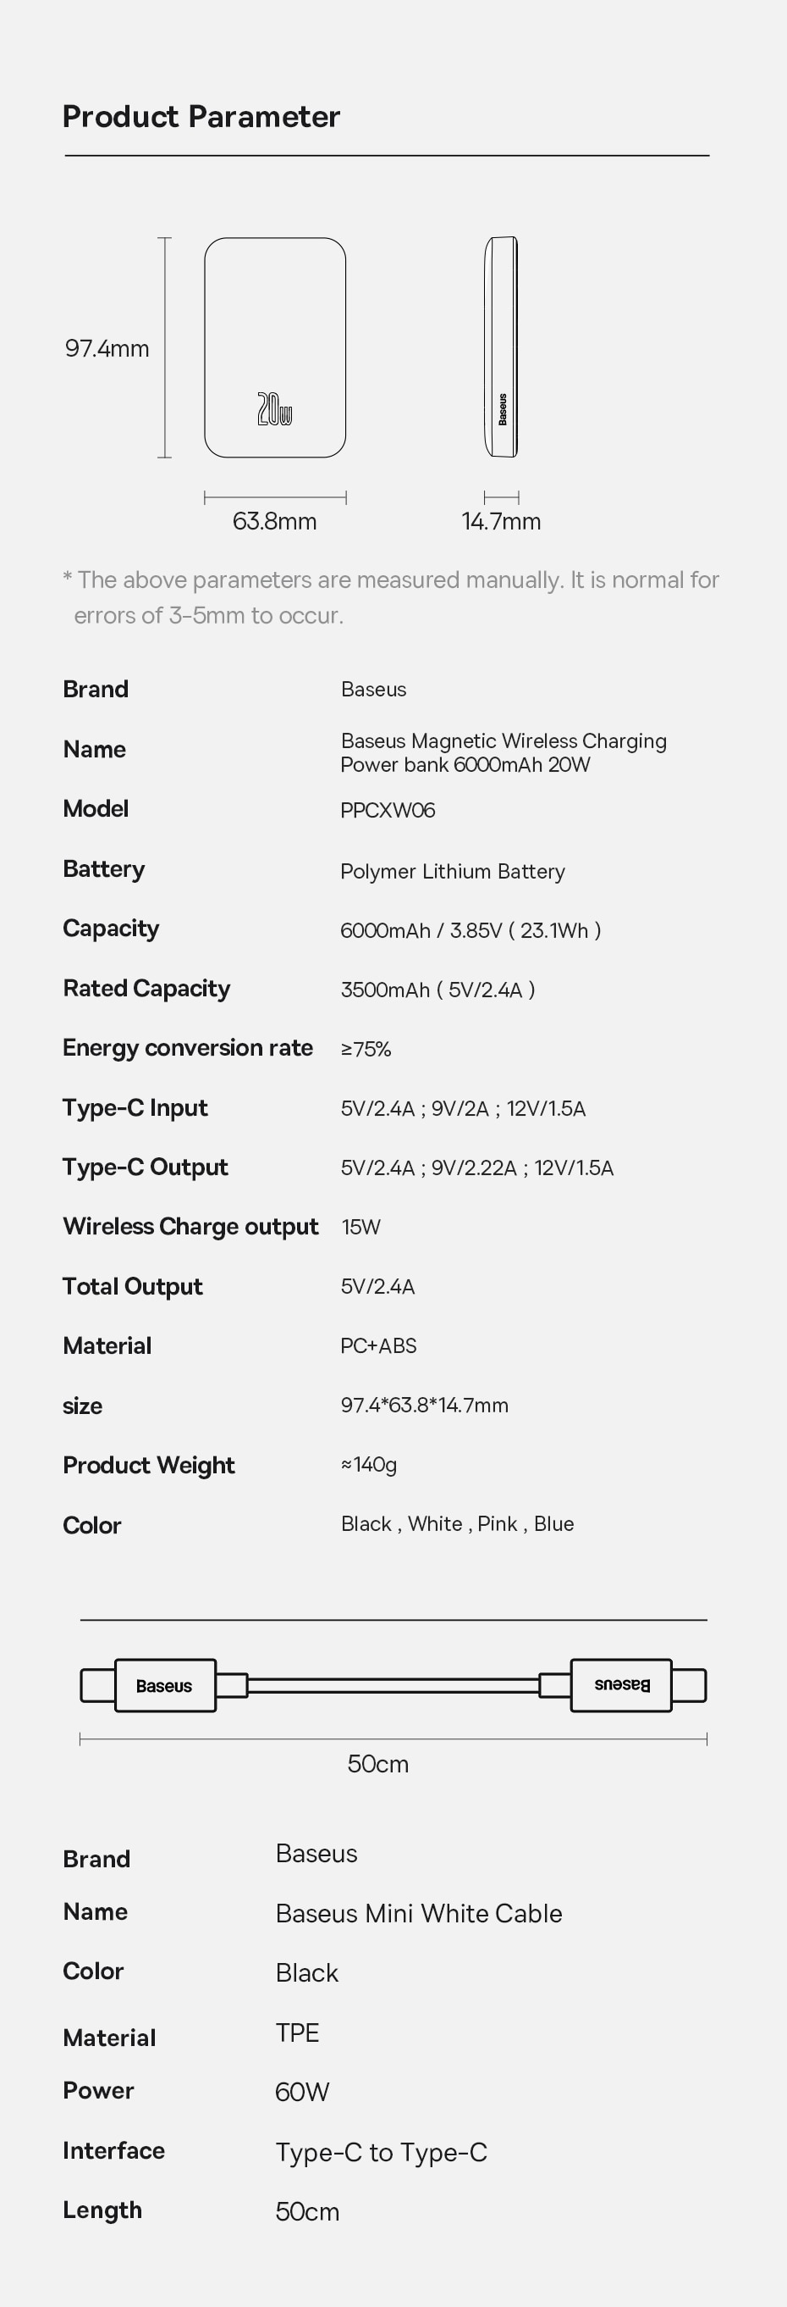Click the Wireless Charge output 15W value
This screenshot has width=787, height=2307.
[360, 1227]
